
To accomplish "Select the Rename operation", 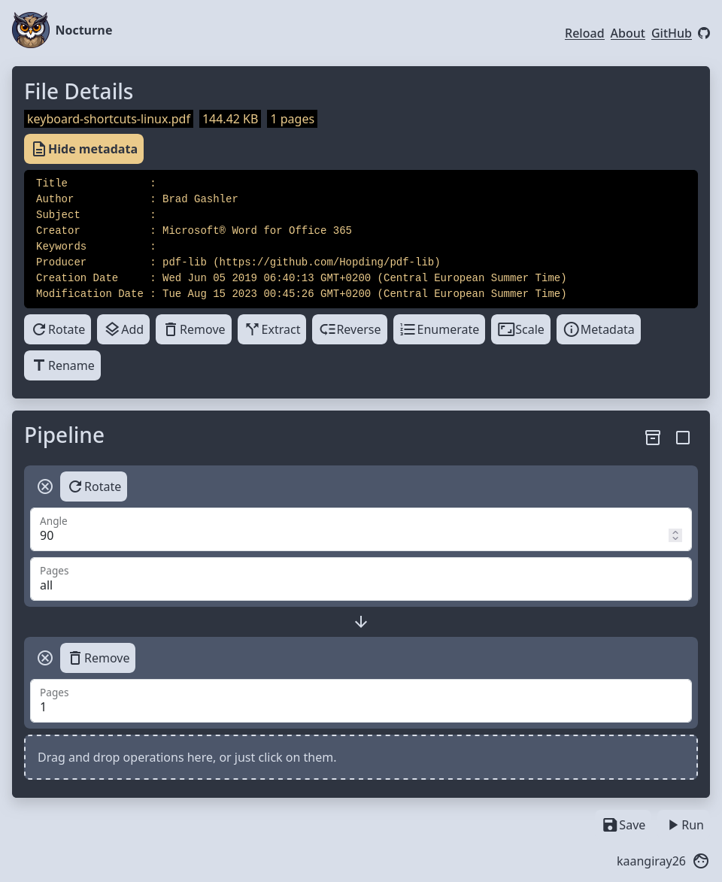I will pyautogui.click(x=62, y=365).
